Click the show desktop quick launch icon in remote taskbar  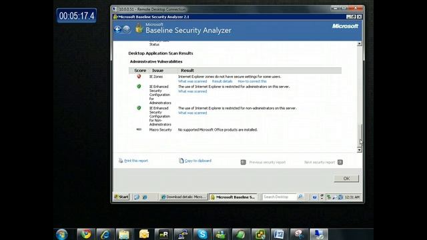click(137, 197)
